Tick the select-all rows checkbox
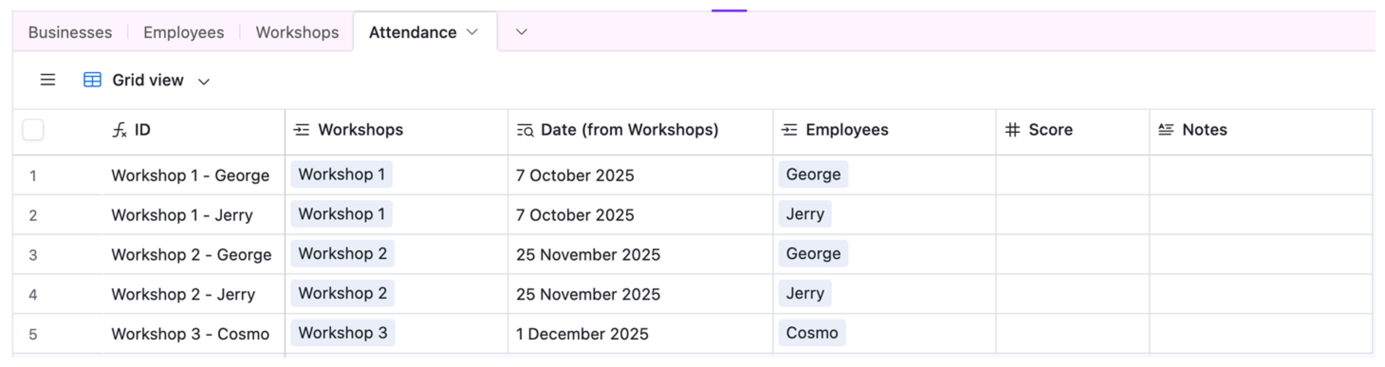1385x367 pixels. pos(33,130)
